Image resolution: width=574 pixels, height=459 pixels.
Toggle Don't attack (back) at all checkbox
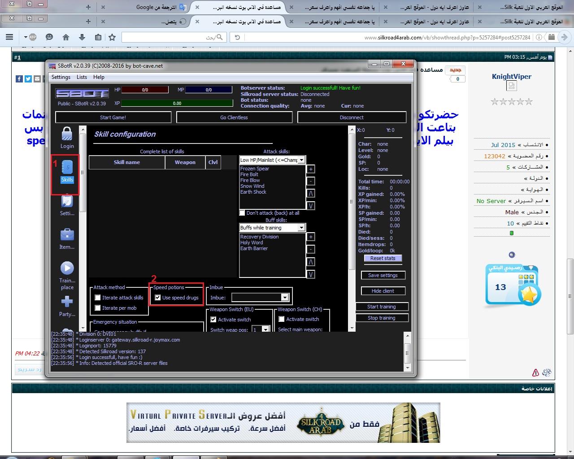(x=242, y=213)
